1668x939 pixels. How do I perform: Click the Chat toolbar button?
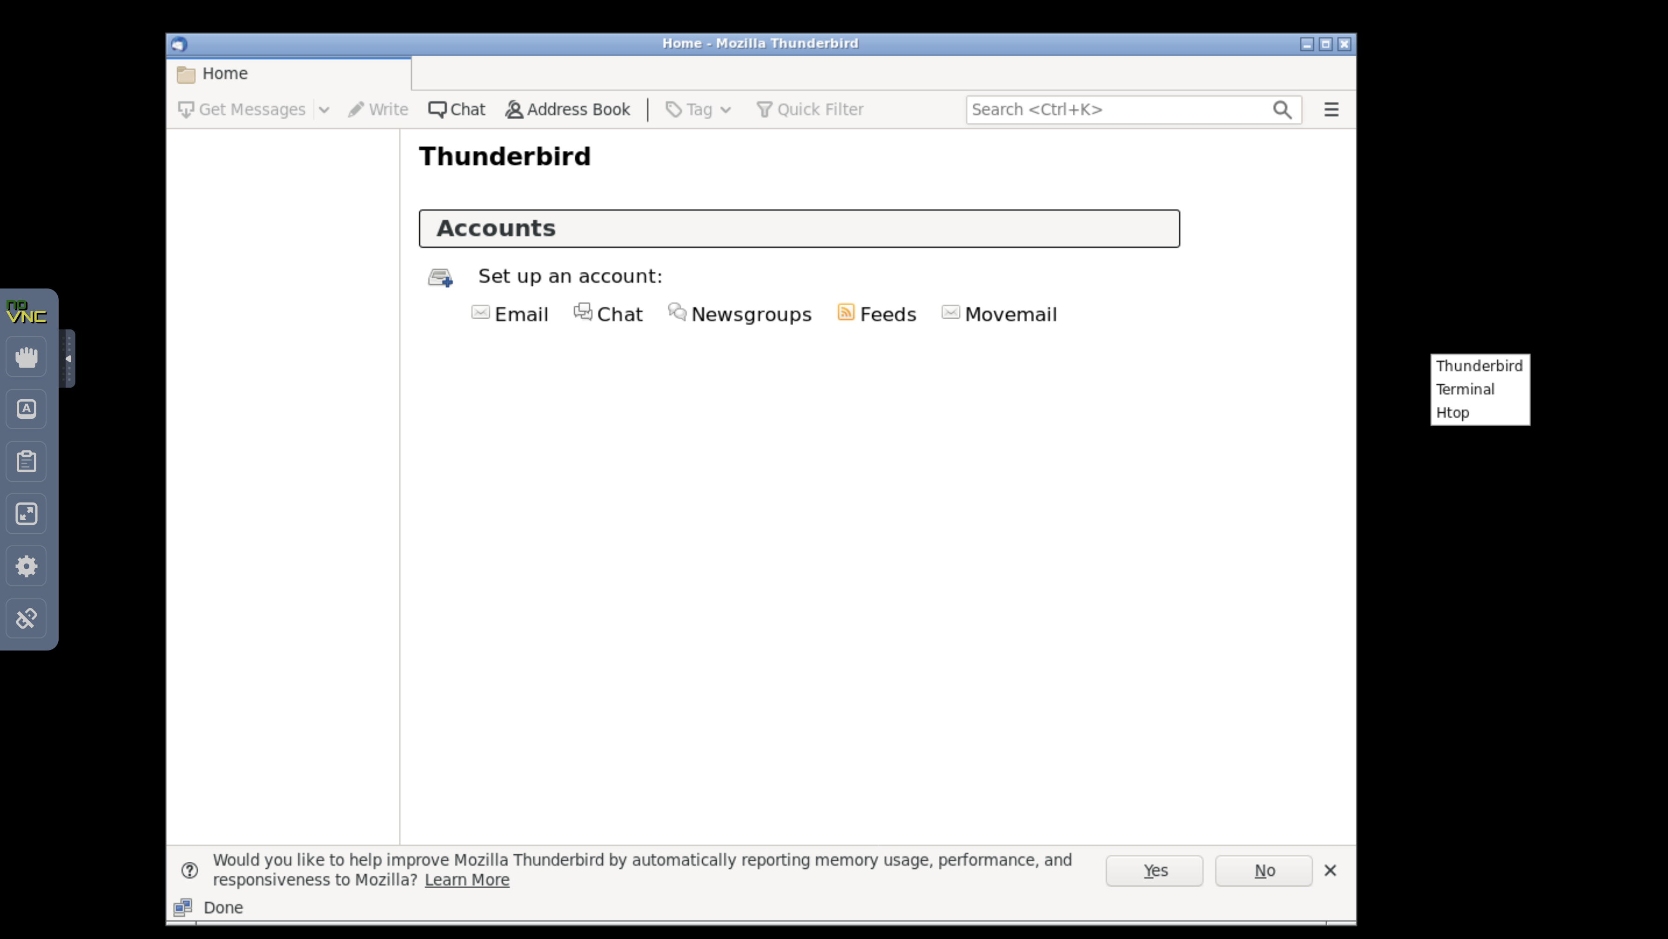coord(457,109)
